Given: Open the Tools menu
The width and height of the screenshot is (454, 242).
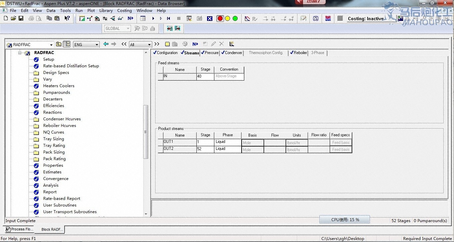Looking at the screenshot, I should pyautogui.click(x=65, y=10).
